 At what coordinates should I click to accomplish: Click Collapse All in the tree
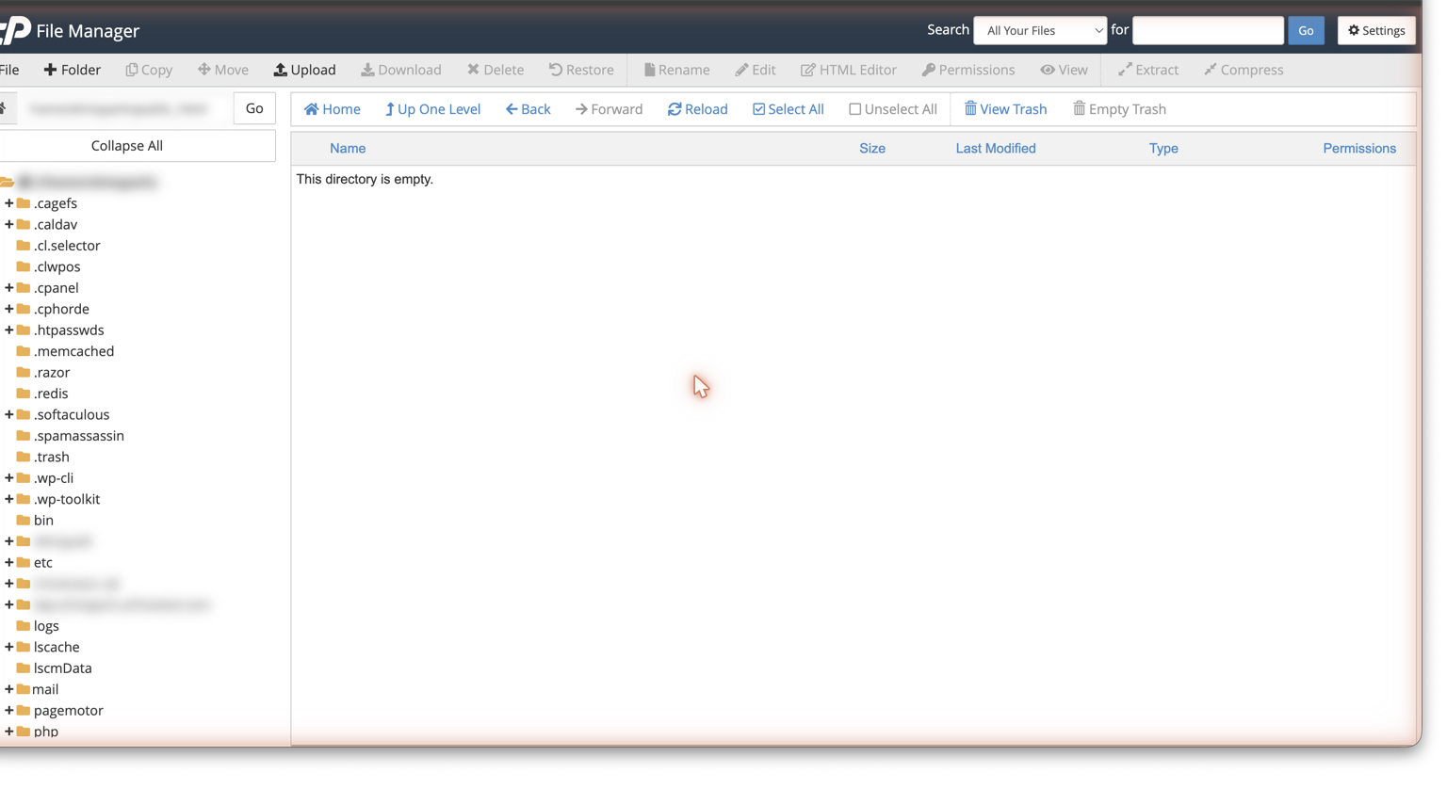pos(127,146)
